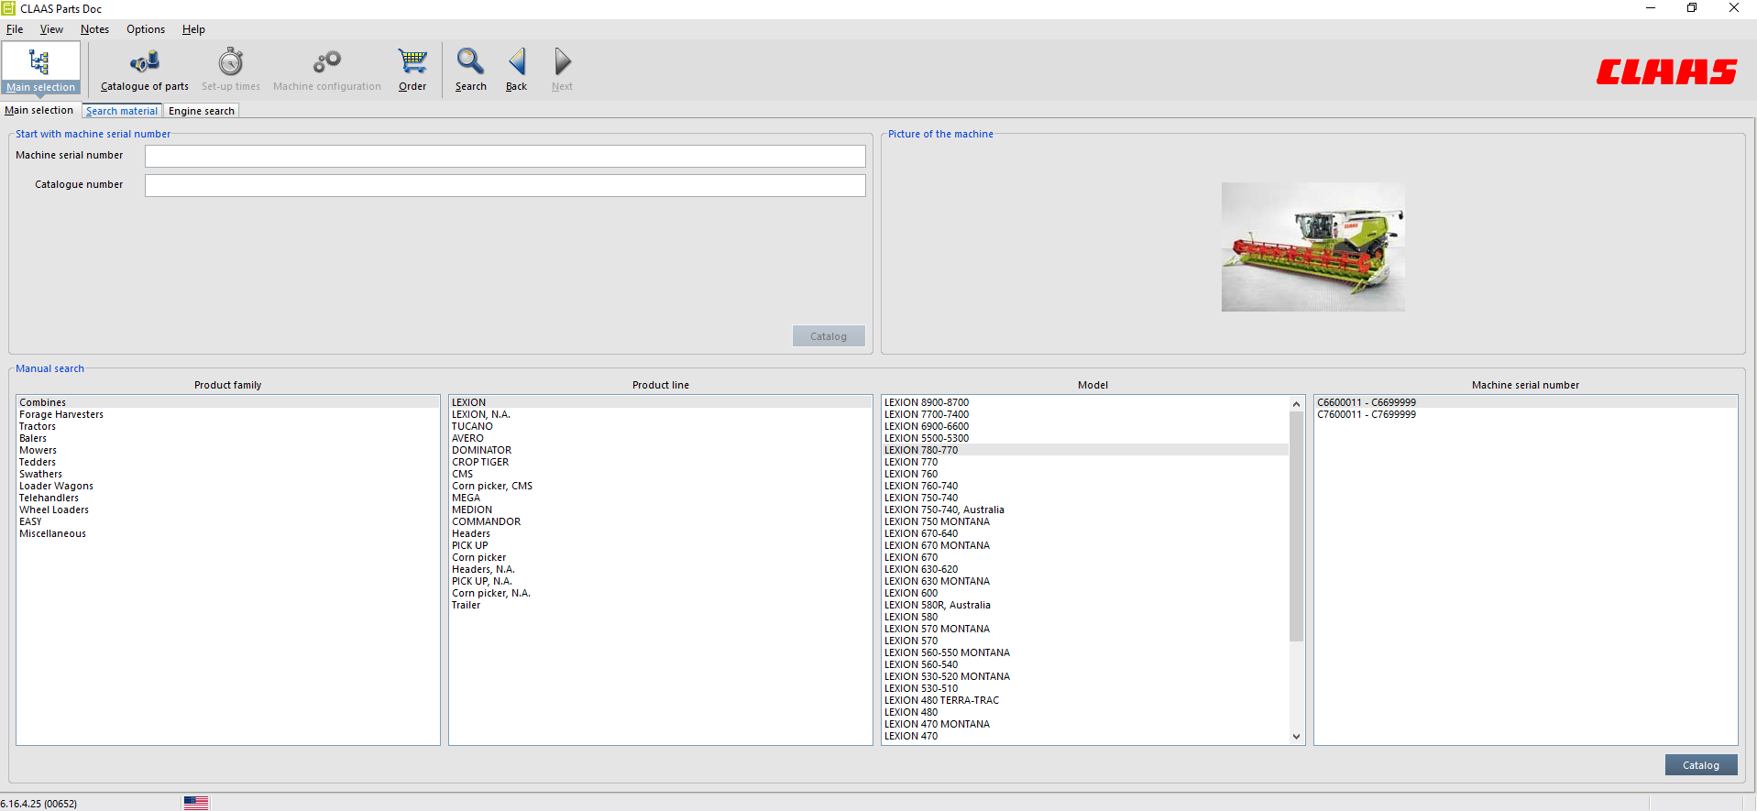1757x811 pixels.
Task: Select Forage Harvesters product family
Action: [x=227, y=414]
